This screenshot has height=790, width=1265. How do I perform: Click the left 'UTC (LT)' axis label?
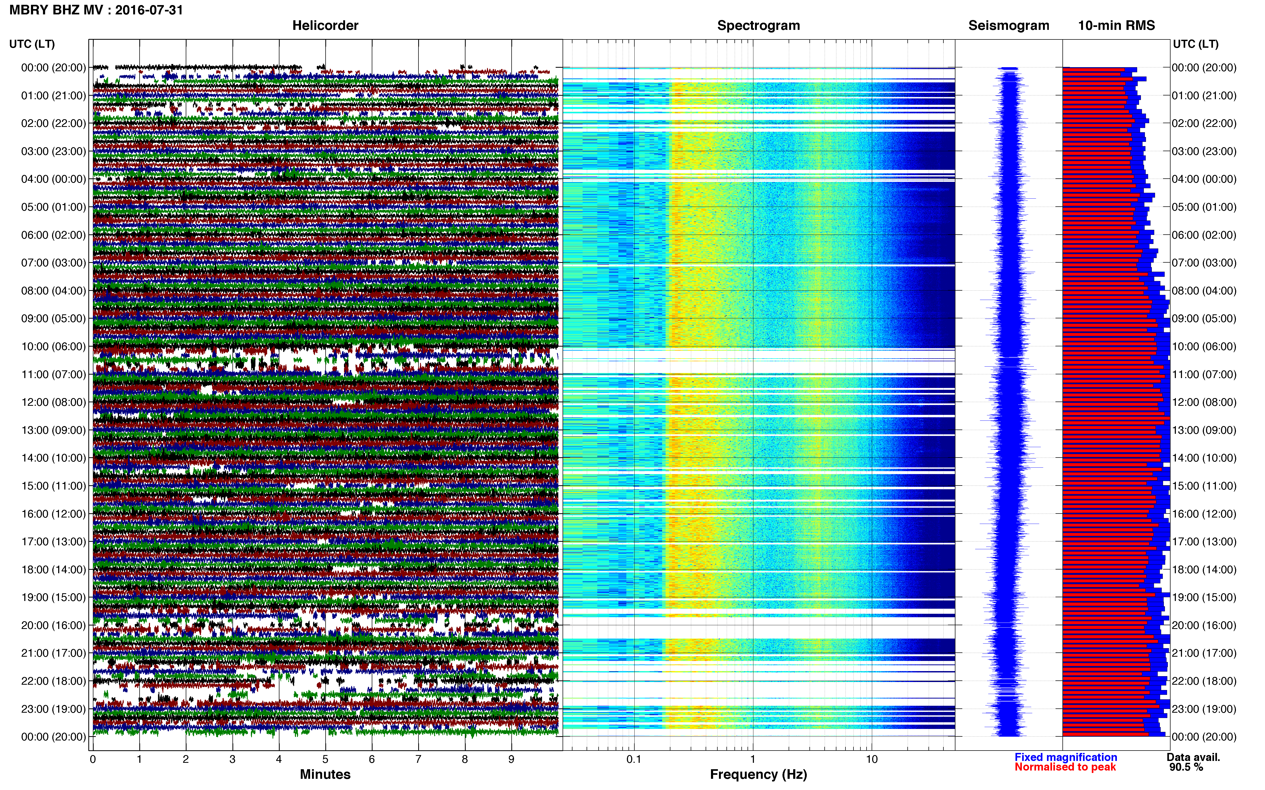point(32,44)
